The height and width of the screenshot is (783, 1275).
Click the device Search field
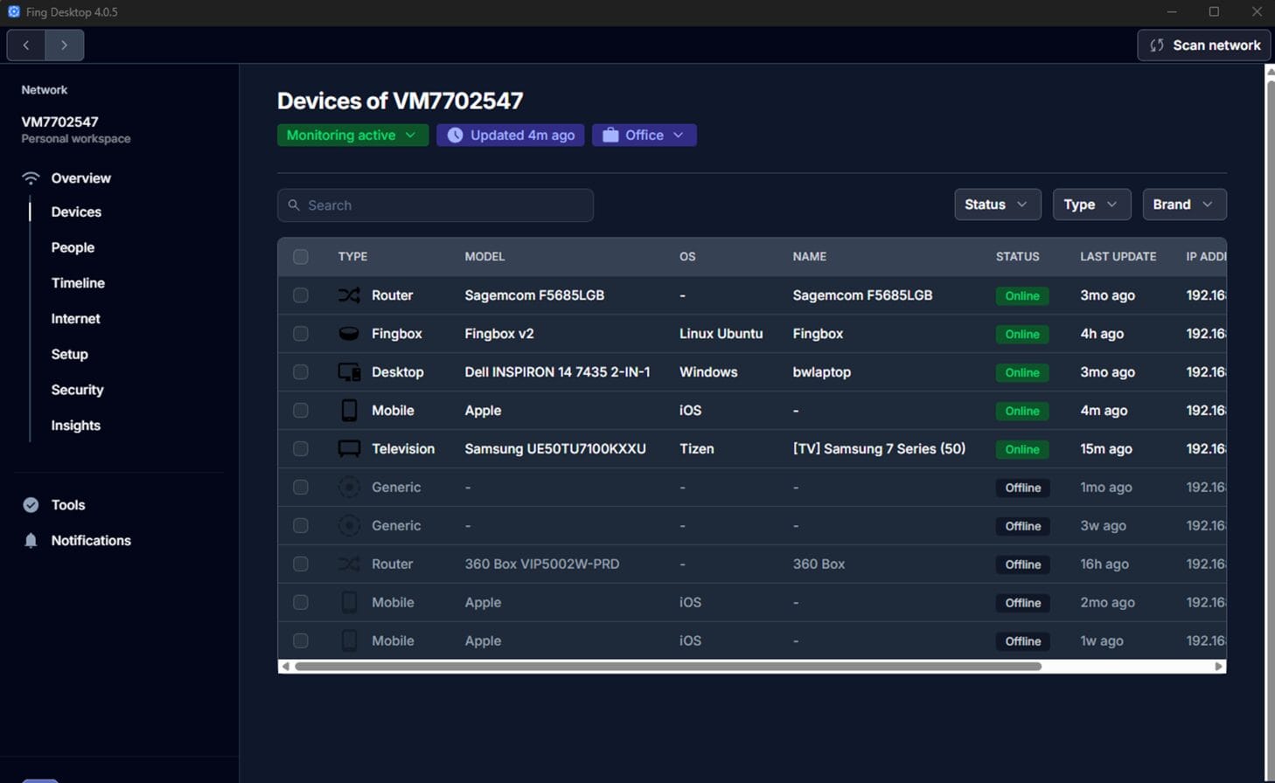(435, 205)
